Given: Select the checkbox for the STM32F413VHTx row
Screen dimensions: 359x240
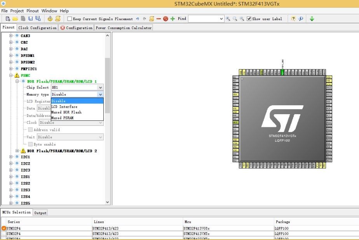Looking at the screenshot, I should pyautogui.click(x=3, y=233).
